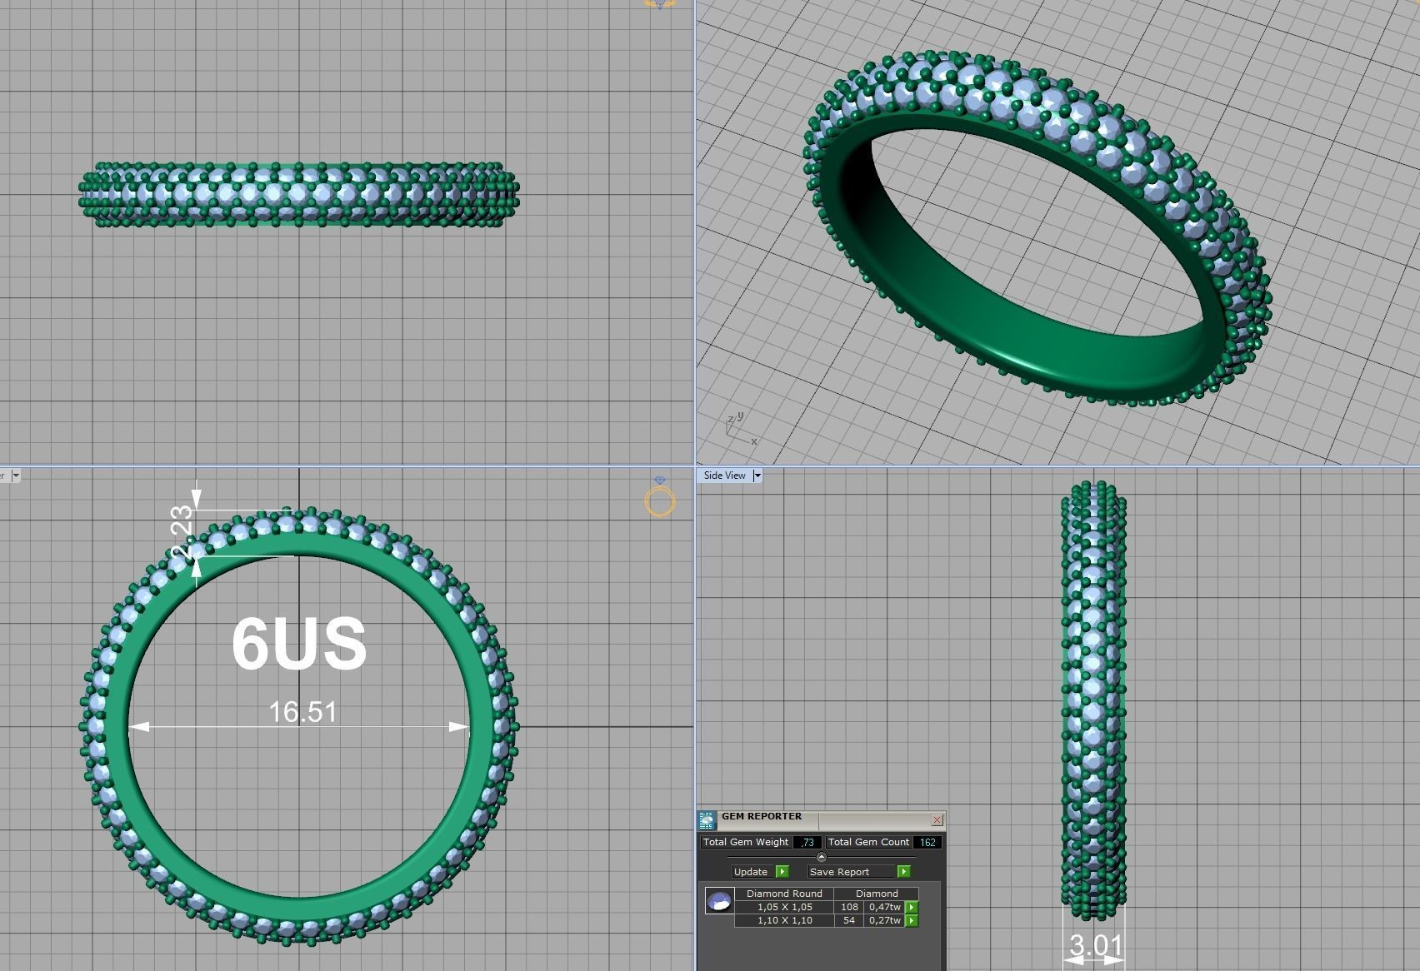Click the Total Gem Weight label
The width and height of the screenshot is (1420, 971).
point(746,842)
